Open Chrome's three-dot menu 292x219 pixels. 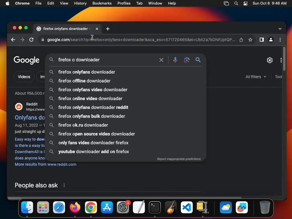pyautogui.click(x=280, y=40)
